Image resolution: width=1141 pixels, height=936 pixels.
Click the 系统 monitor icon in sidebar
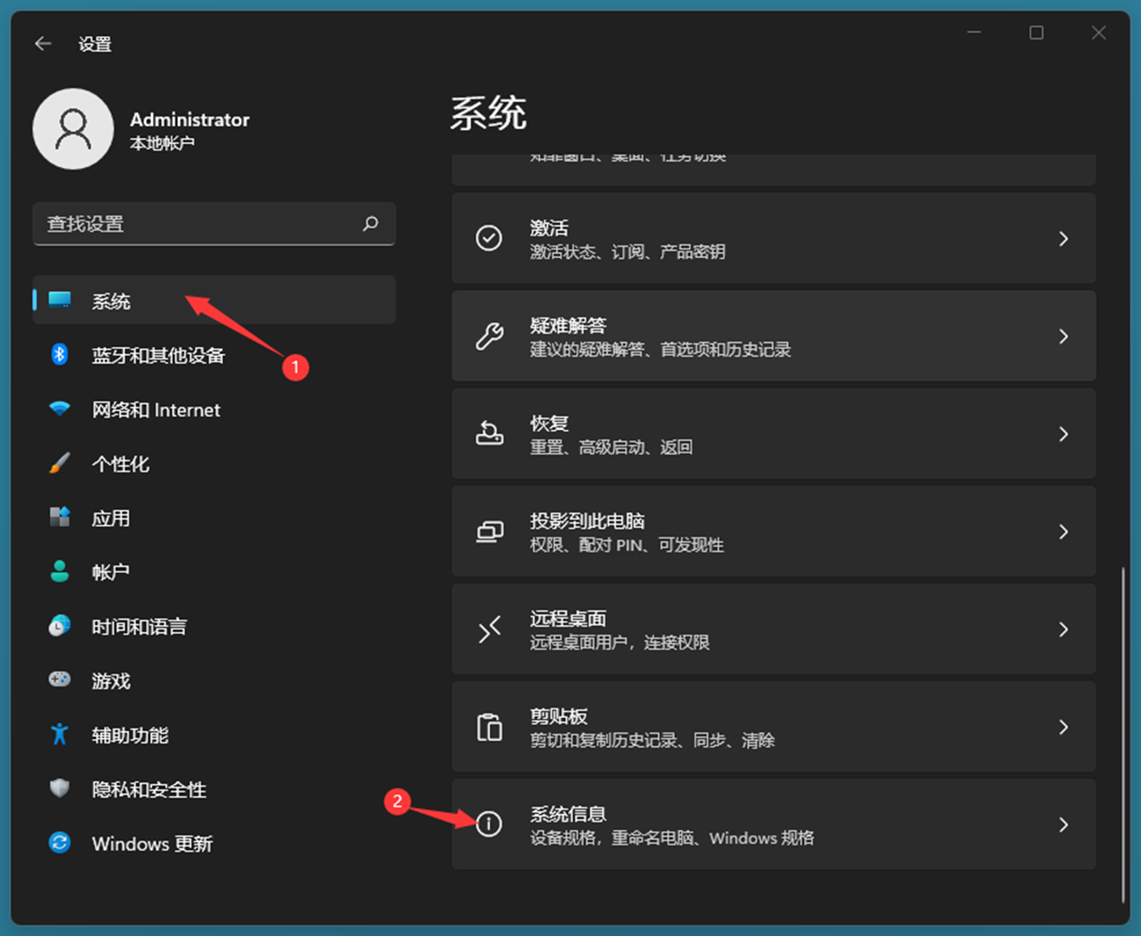(x=60, y=300)
